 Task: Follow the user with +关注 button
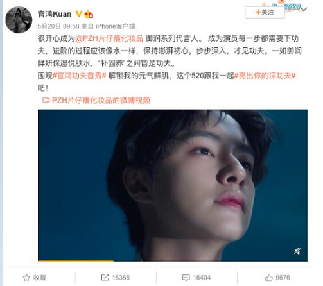point(265,12)
